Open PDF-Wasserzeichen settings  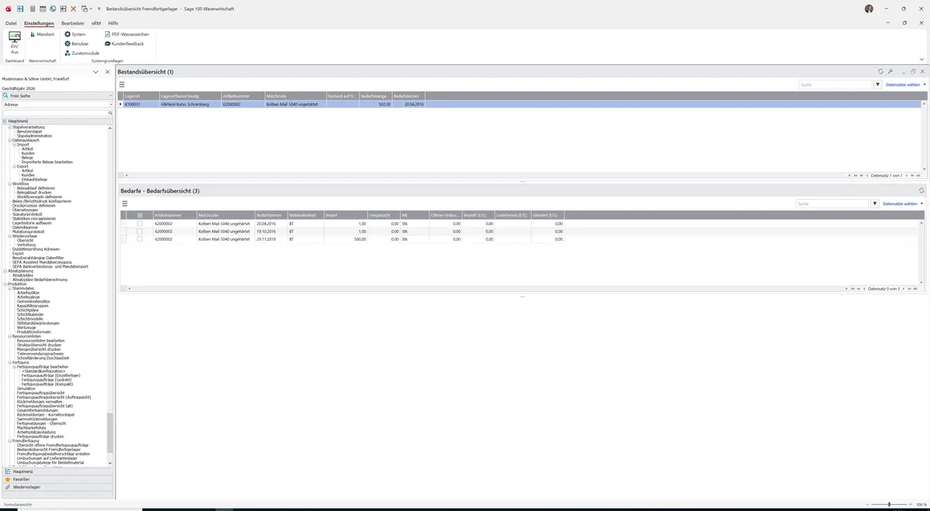(126, 35)
